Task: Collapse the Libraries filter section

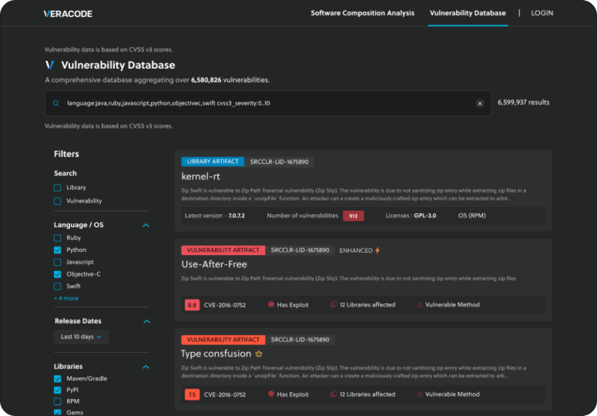Action: pyautogui.click(x=146, y=367)
